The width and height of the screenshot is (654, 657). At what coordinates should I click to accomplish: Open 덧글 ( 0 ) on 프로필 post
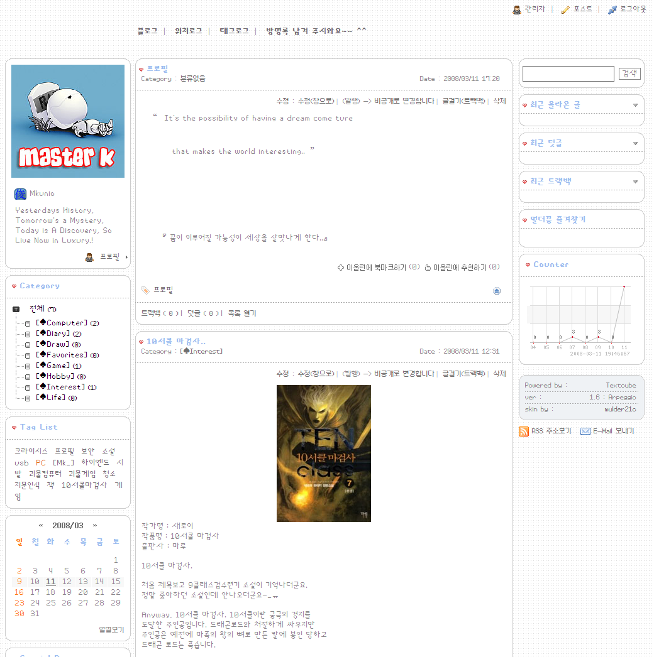pos(204,313)
